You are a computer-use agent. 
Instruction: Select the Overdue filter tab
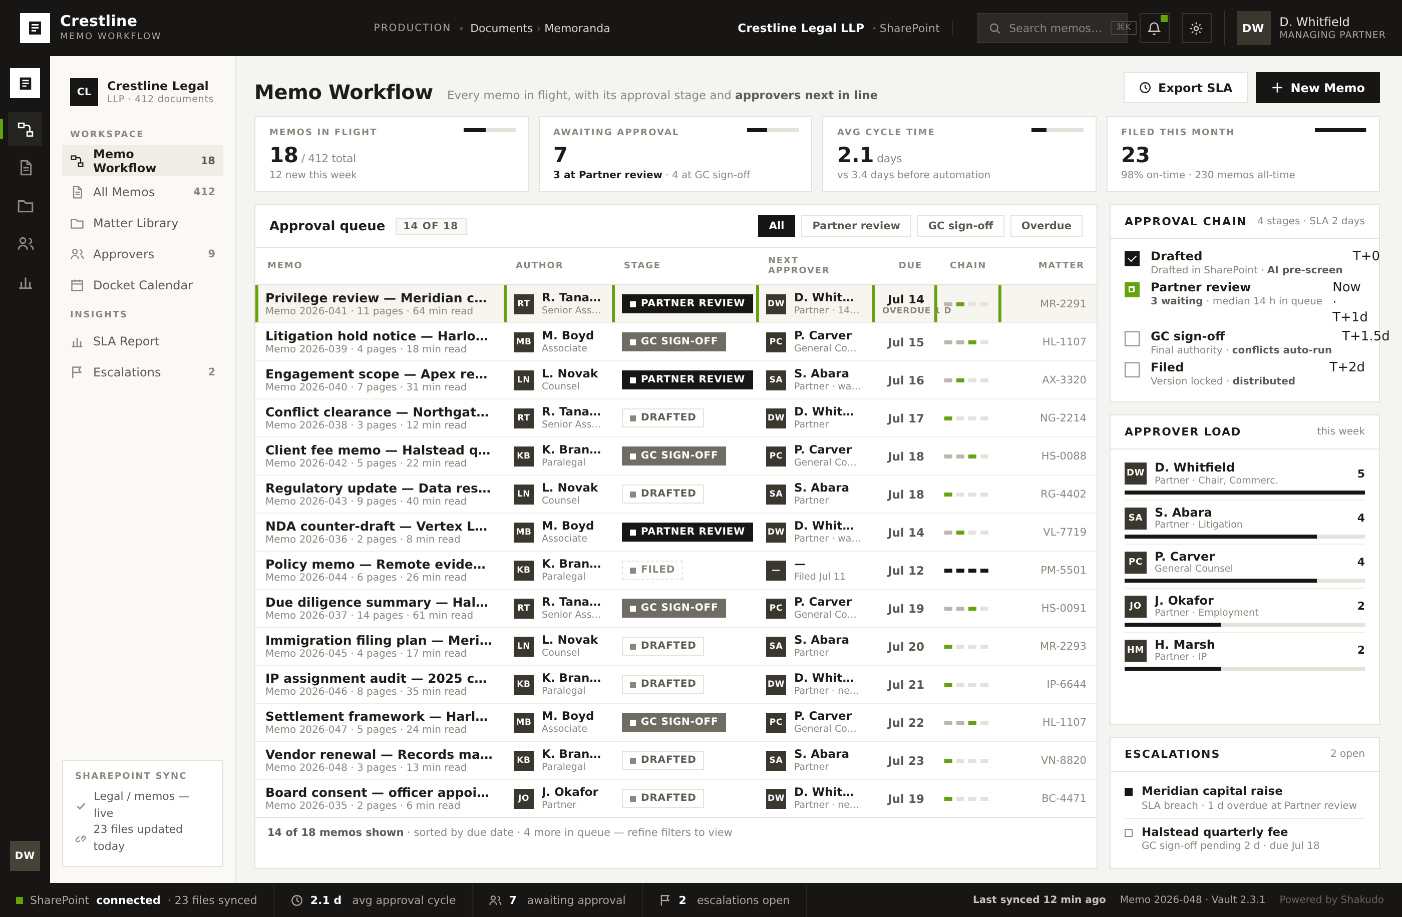tap(1045, 226)
